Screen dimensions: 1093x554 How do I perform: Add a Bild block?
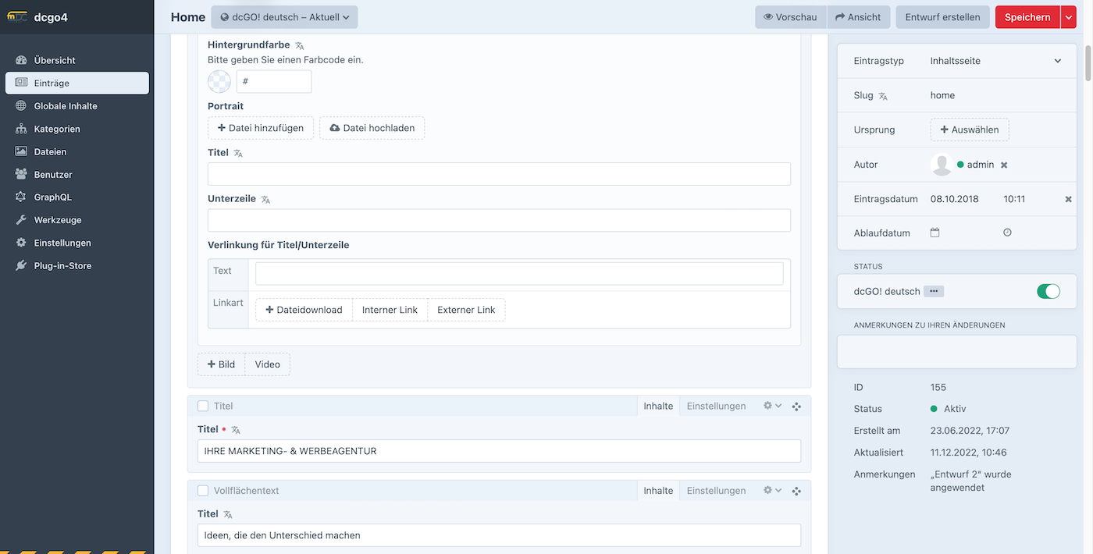tap(221, 364)
